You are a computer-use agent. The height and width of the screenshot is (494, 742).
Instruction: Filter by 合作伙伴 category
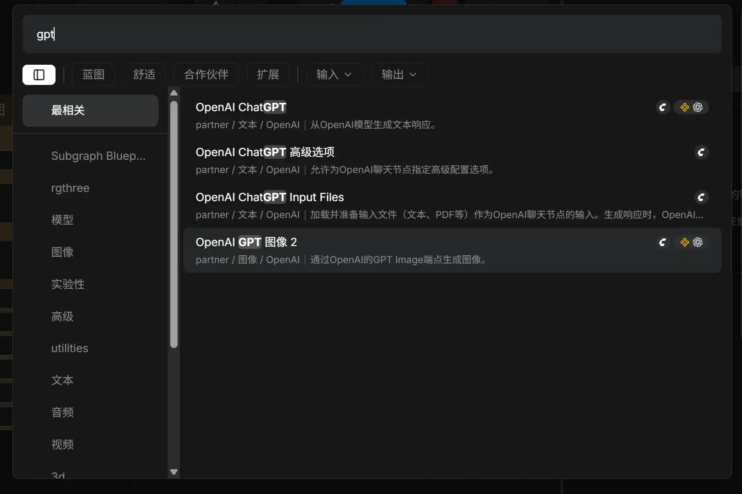click(206, 74)
